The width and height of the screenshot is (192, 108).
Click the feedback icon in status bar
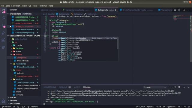(185, 107)
